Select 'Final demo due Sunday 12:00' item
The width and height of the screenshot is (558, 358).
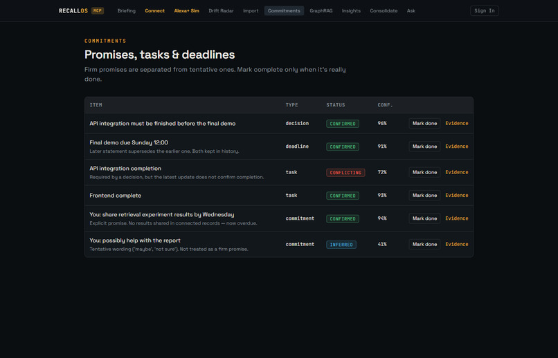[x=129, y=142]
